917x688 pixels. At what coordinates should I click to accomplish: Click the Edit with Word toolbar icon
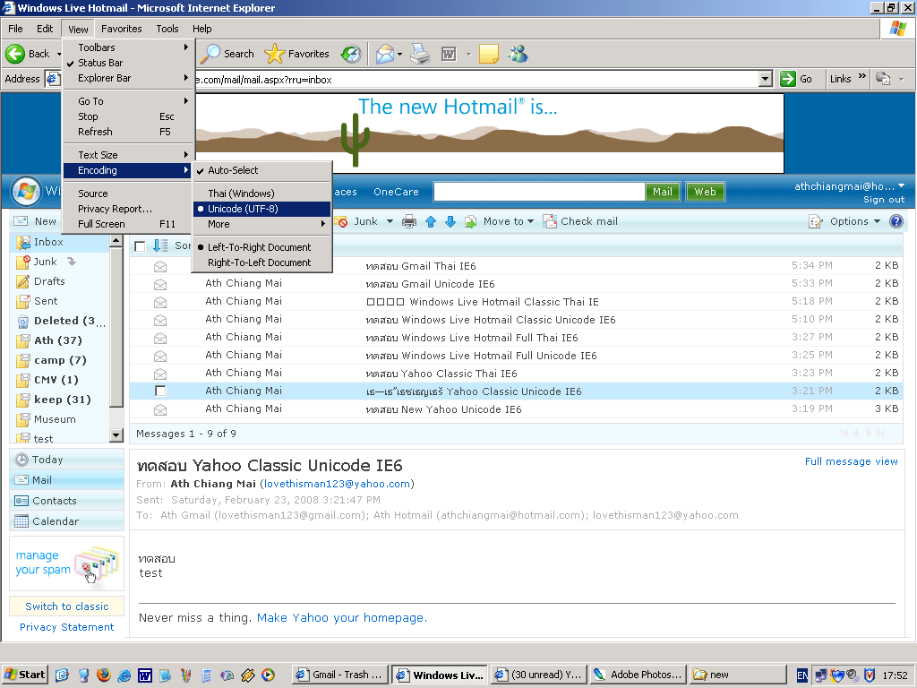click(x=449, y=55)
